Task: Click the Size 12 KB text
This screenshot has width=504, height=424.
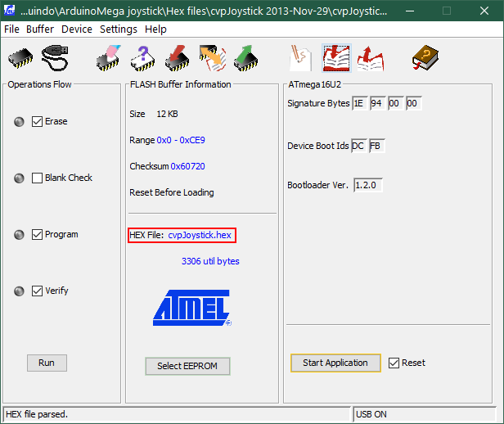Action: (x=154, y=114)
